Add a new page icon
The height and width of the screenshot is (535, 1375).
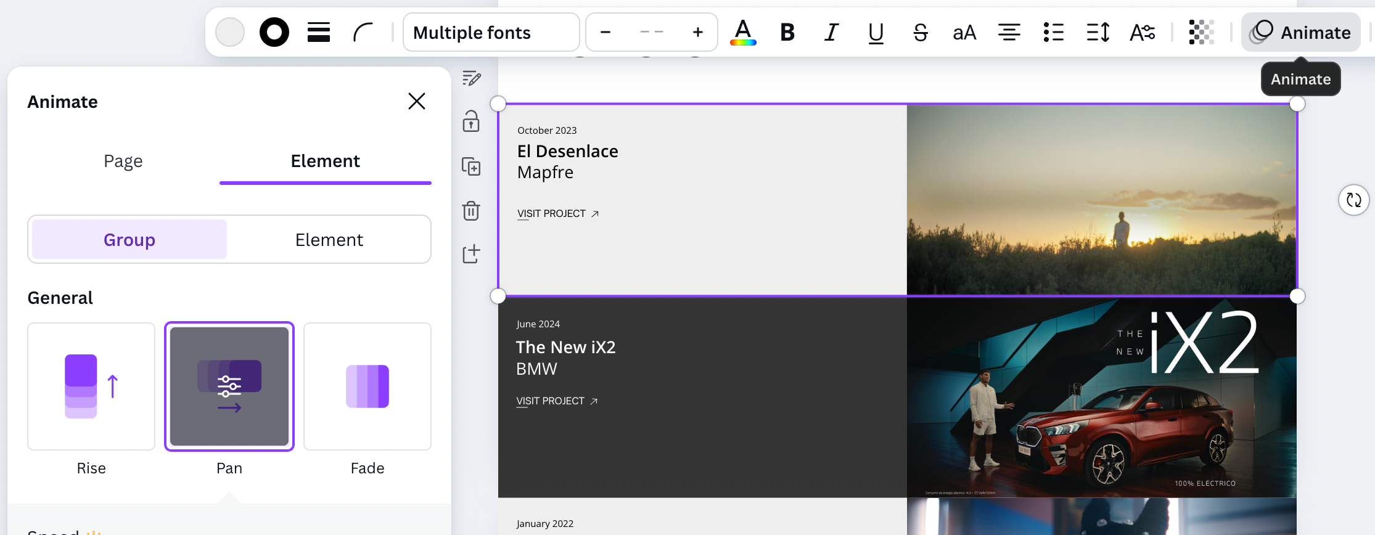pyautogui.click(x=472, y=254)
